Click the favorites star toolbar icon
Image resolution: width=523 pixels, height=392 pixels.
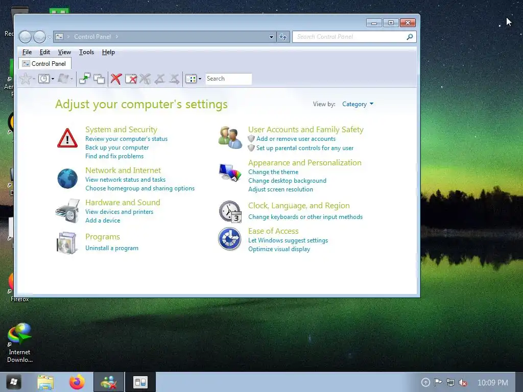coord(25,79)
